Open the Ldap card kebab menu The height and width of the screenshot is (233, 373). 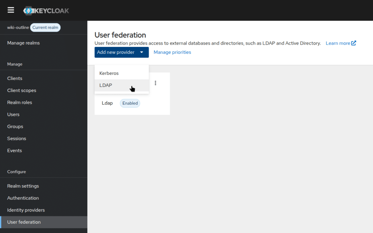[x=156, y=83]
